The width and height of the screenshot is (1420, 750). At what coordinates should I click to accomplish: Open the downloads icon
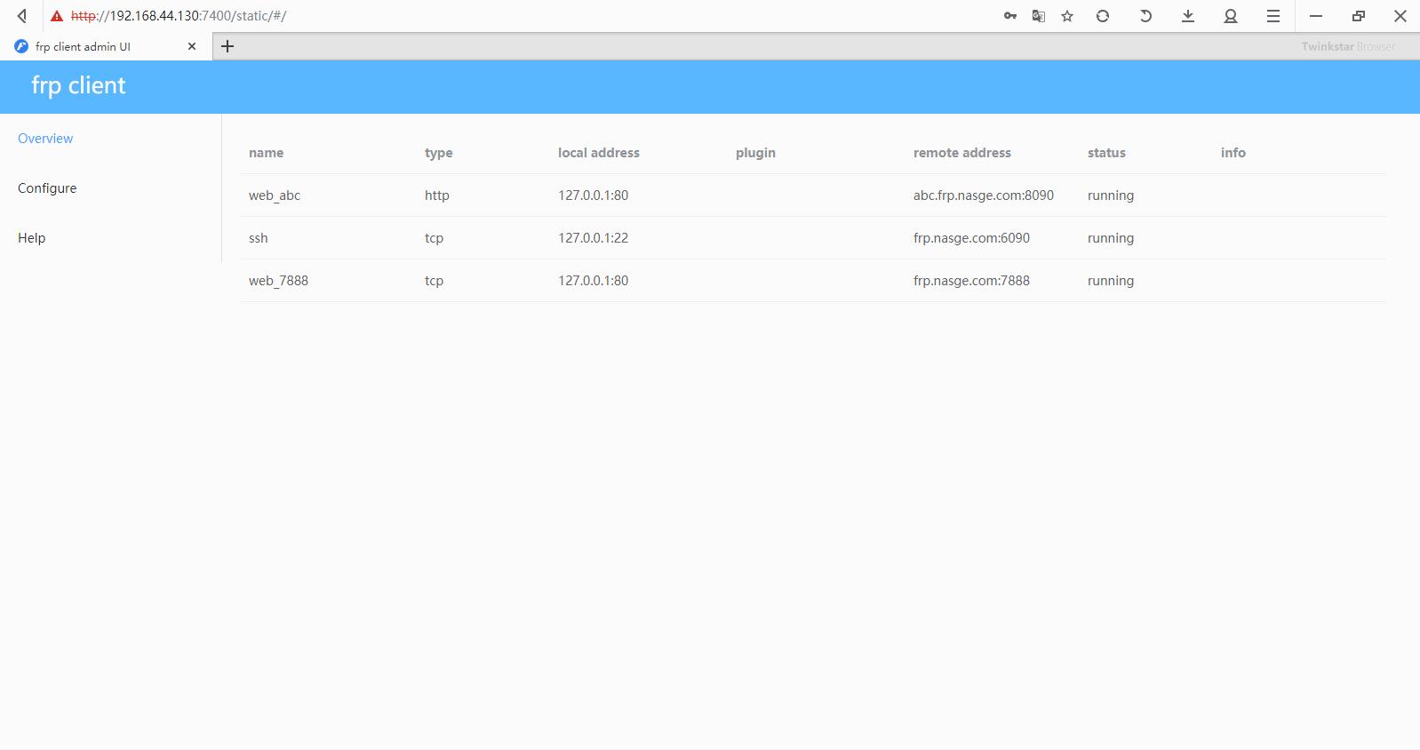click(1188, 16)
